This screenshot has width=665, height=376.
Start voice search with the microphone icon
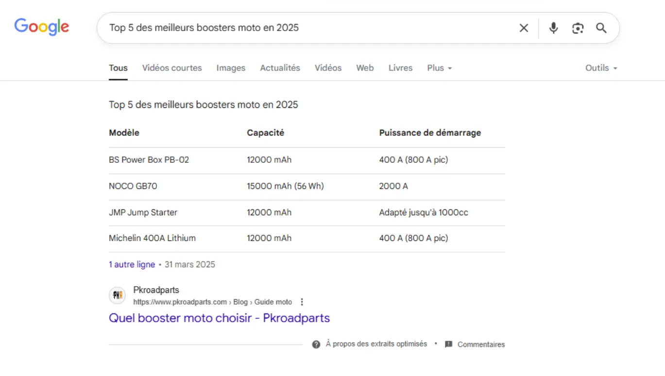click(553, 28)
